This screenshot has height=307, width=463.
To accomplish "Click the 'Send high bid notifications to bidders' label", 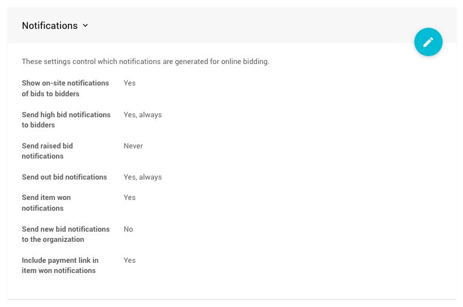I will (x=66, y=120).
